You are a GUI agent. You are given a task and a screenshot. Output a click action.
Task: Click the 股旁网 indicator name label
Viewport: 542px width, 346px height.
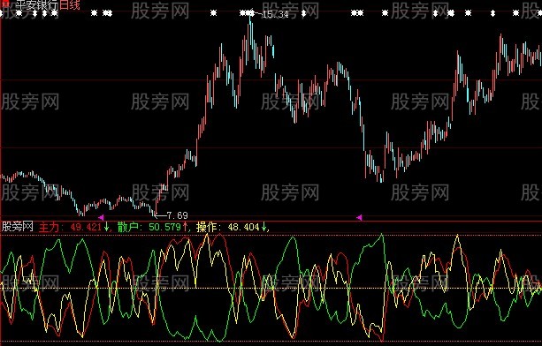click(x=18, y=227)
